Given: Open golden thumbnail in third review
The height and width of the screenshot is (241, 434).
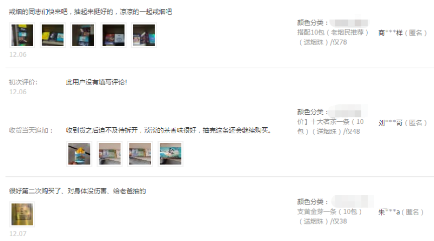Looking at the screenshot, I should 22,214.
